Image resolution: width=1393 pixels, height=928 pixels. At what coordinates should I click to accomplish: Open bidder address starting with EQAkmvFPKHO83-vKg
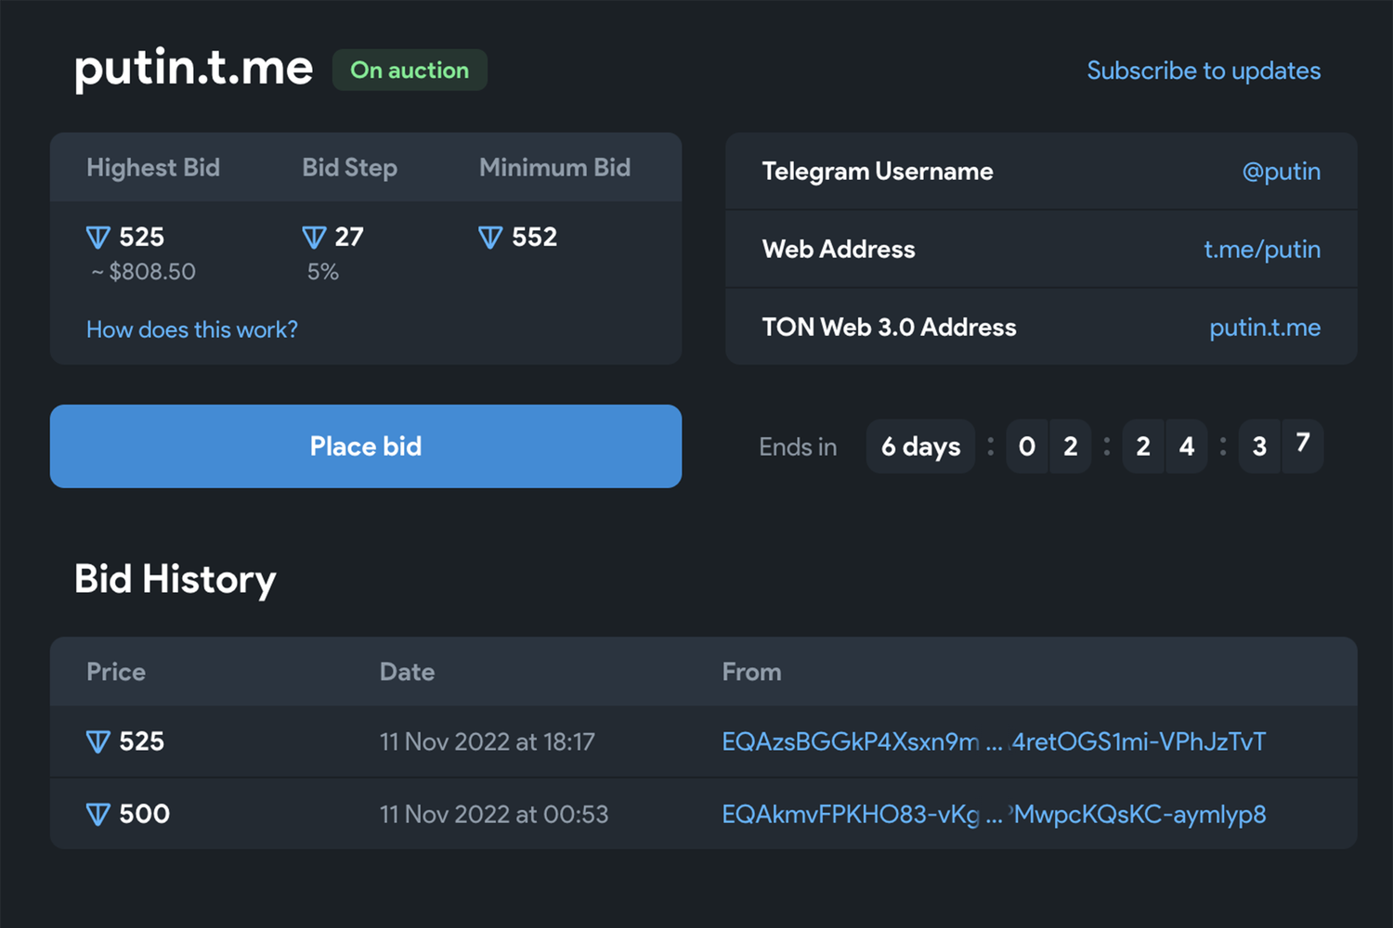(994, 814)
